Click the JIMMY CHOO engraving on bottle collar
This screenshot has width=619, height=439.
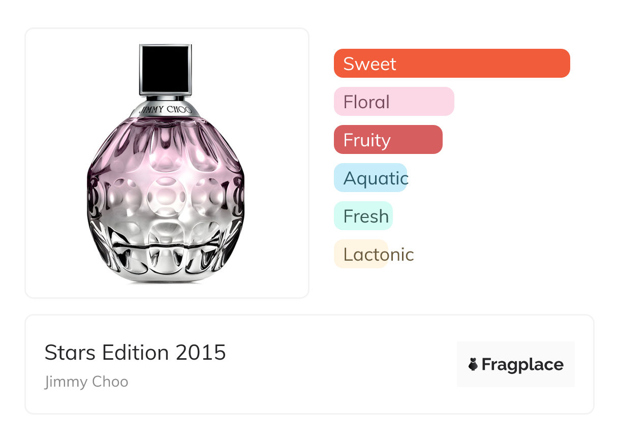[165, 110]
